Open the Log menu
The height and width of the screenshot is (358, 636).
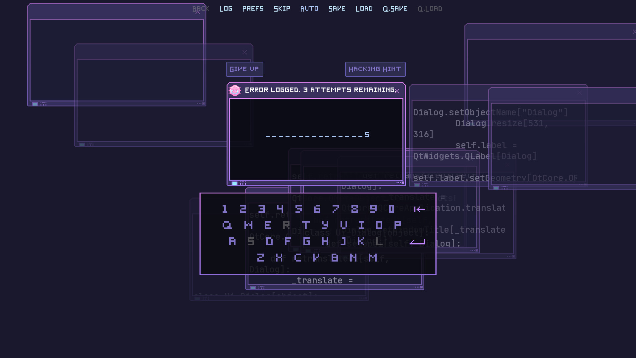(x=226, y=9)
